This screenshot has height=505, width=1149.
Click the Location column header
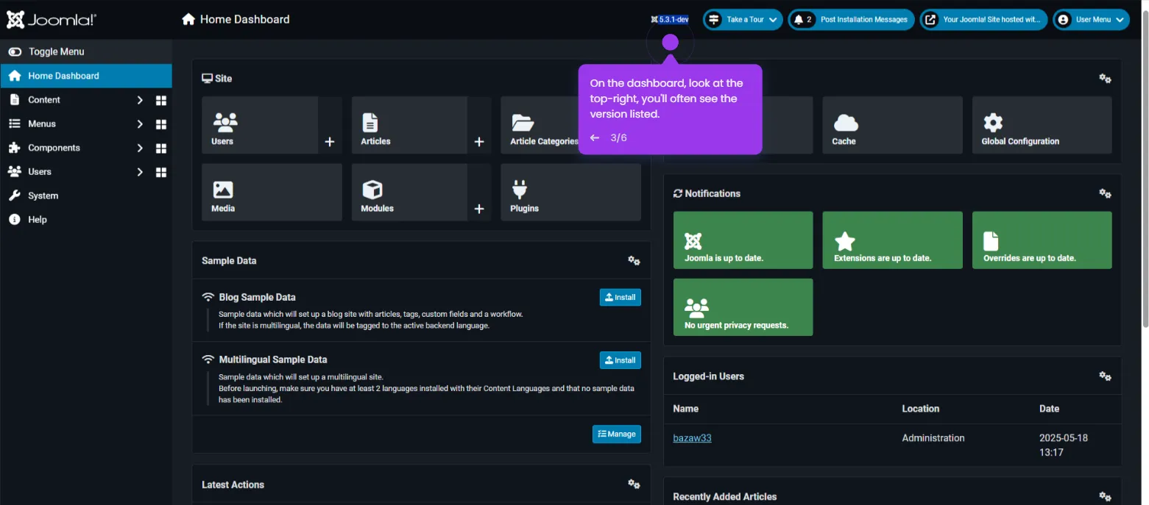pyautogui.click(x=921, y=409)
